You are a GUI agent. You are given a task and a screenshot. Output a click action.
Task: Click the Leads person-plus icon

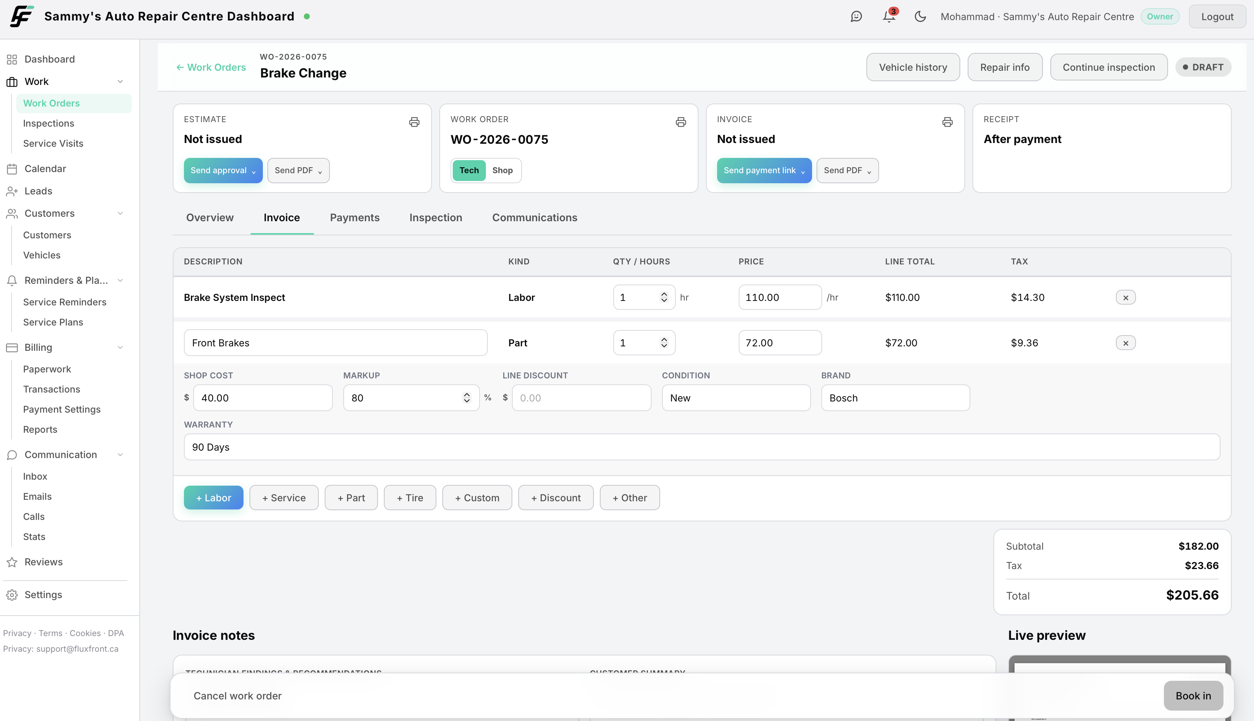click(x=12, y=191)
